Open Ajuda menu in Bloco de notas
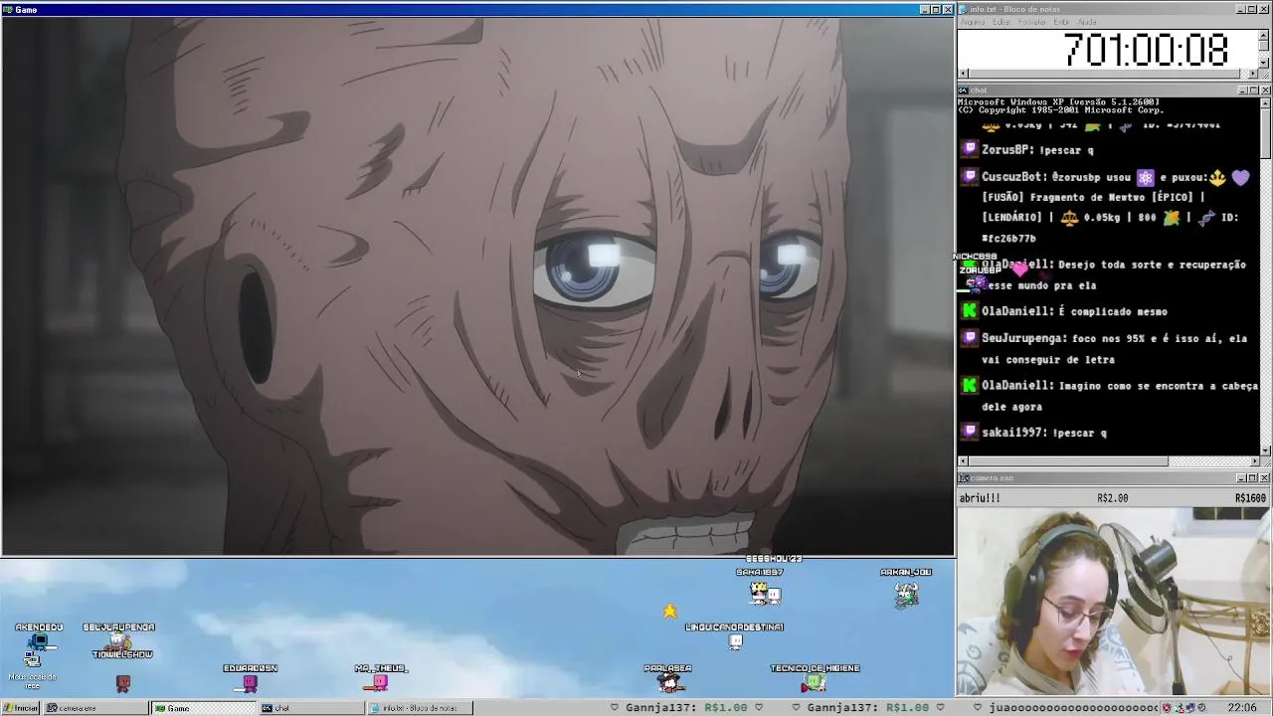1273x716 pixels. point(1087,22)
